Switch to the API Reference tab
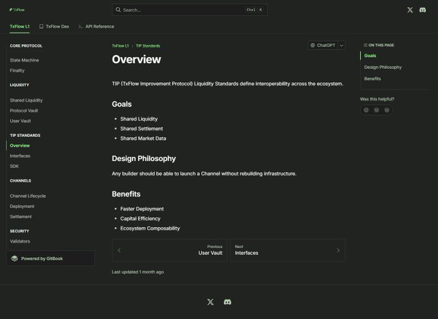The image size is (438, 319). coord(96,26)
